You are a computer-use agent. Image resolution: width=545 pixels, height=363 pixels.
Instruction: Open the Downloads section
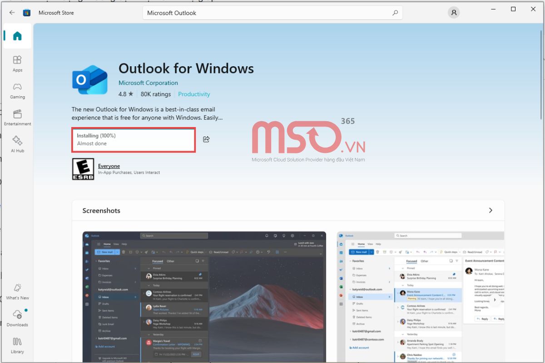17,318
